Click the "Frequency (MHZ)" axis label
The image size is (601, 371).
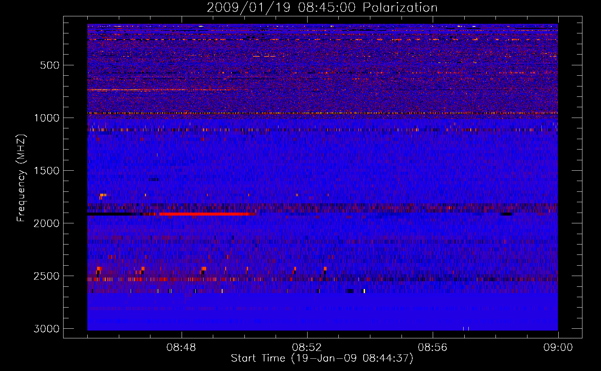pos(22,178)
